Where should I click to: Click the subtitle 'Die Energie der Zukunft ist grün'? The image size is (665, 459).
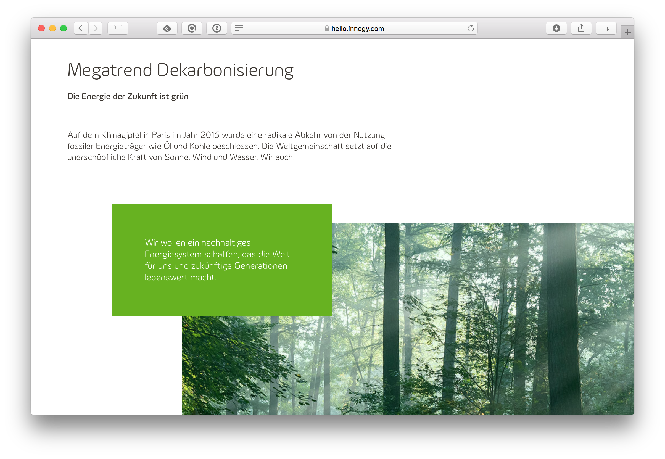(x=128, y=96)
